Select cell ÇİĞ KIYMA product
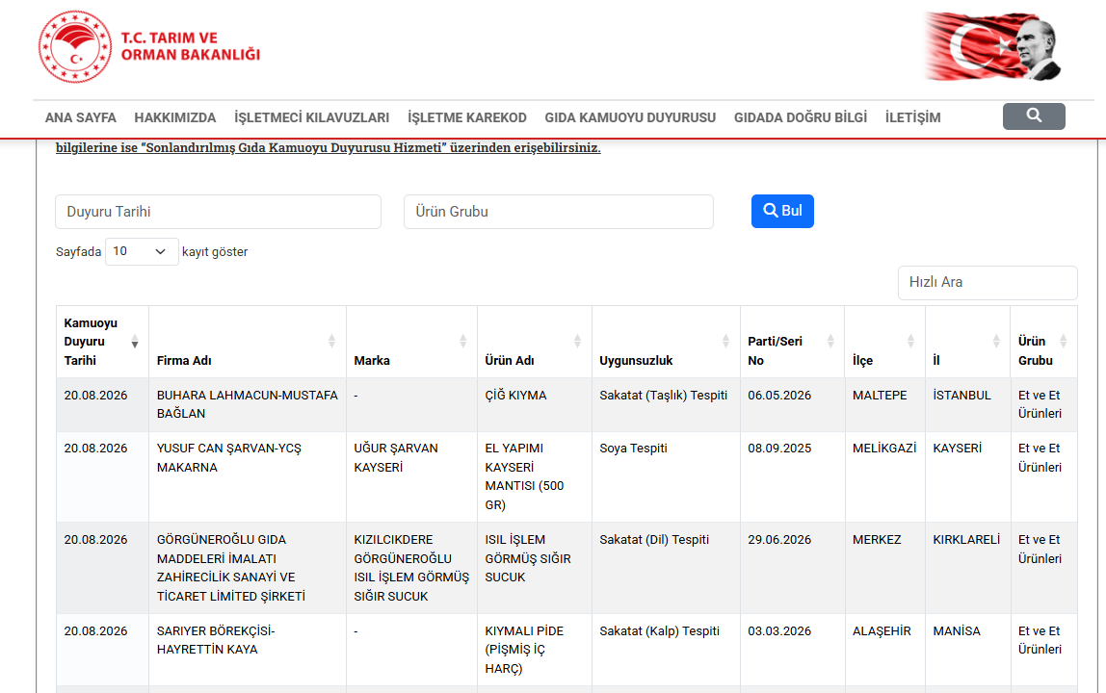1106x693 pixels. pos(534,404)
